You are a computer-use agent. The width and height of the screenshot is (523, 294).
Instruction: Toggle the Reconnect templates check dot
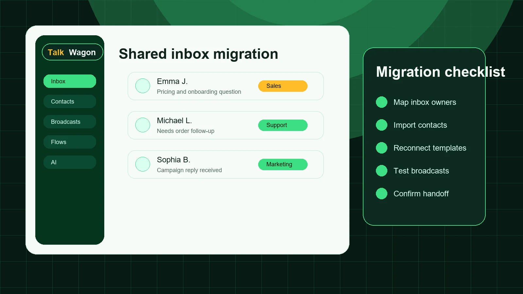[x=381, y=148]
